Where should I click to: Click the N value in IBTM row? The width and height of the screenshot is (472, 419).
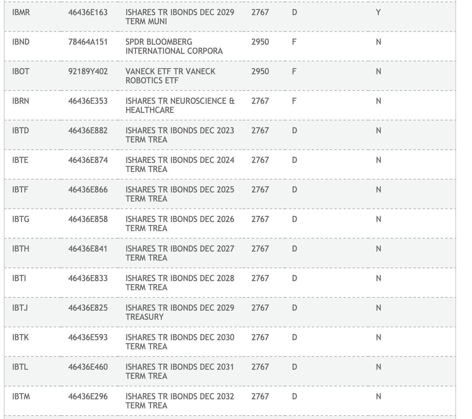[x=378, y=396]
